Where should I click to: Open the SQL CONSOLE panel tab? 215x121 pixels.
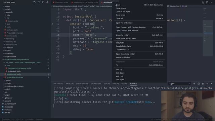58,84
